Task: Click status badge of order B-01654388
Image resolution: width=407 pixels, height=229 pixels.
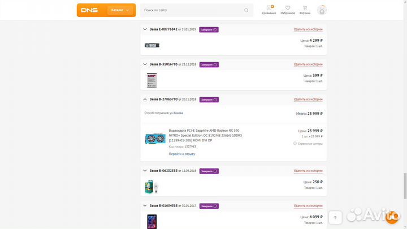Action: coord(209,206)
